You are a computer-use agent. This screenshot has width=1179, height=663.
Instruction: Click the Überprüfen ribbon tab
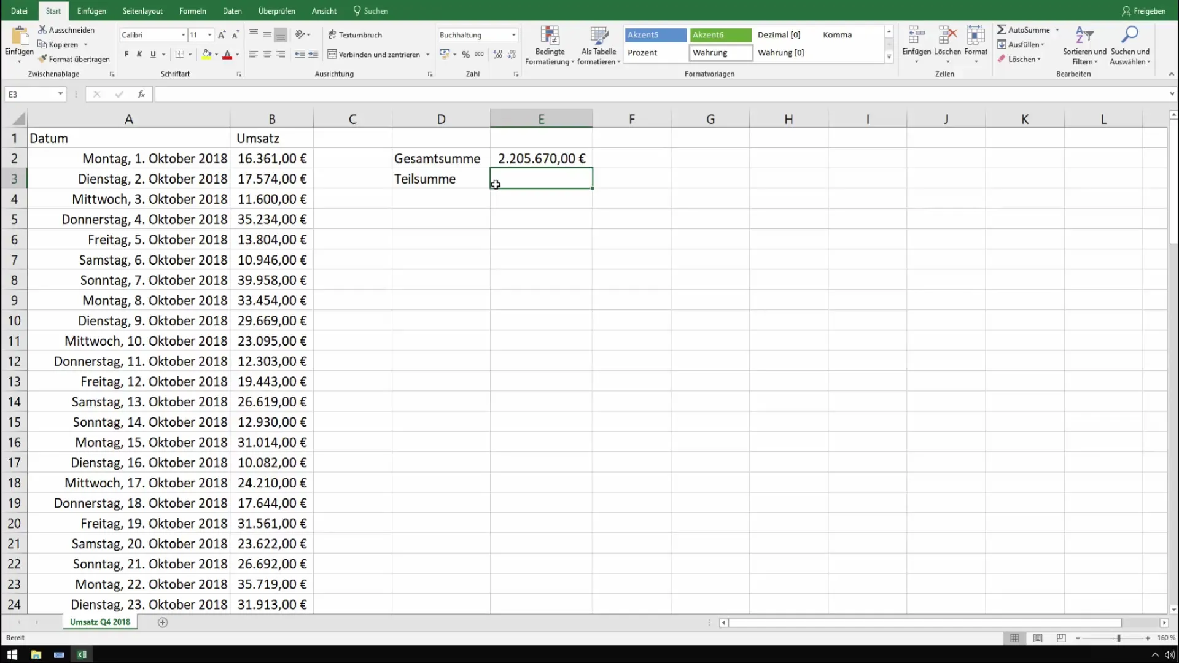[x=278, y=10]
